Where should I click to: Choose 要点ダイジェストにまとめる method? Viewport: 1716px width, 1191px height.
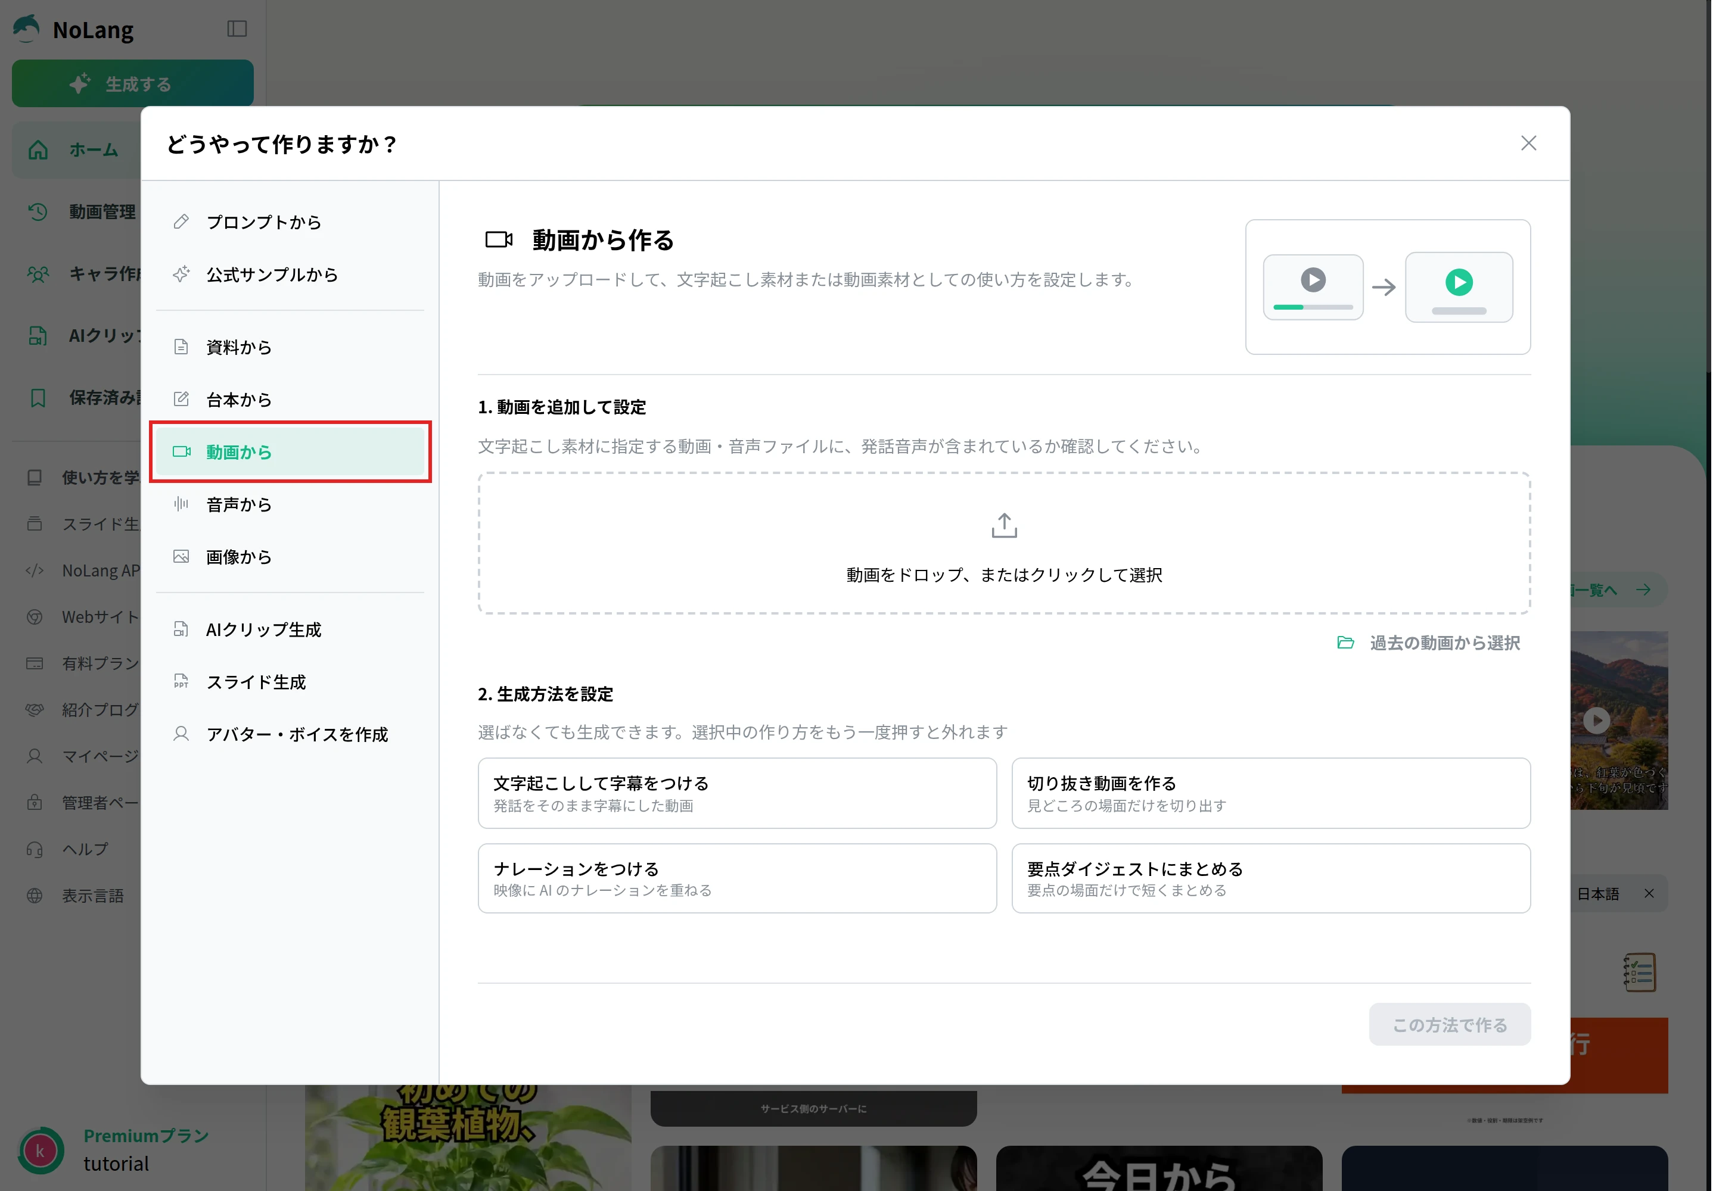1271,878
